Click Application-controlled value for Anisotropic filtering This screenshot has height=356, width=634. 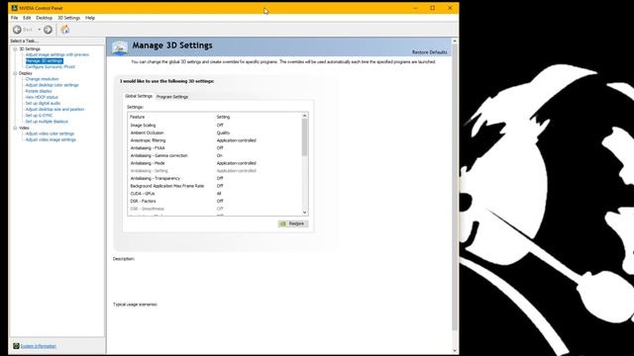pyautogui.click(x=237, y=140)
